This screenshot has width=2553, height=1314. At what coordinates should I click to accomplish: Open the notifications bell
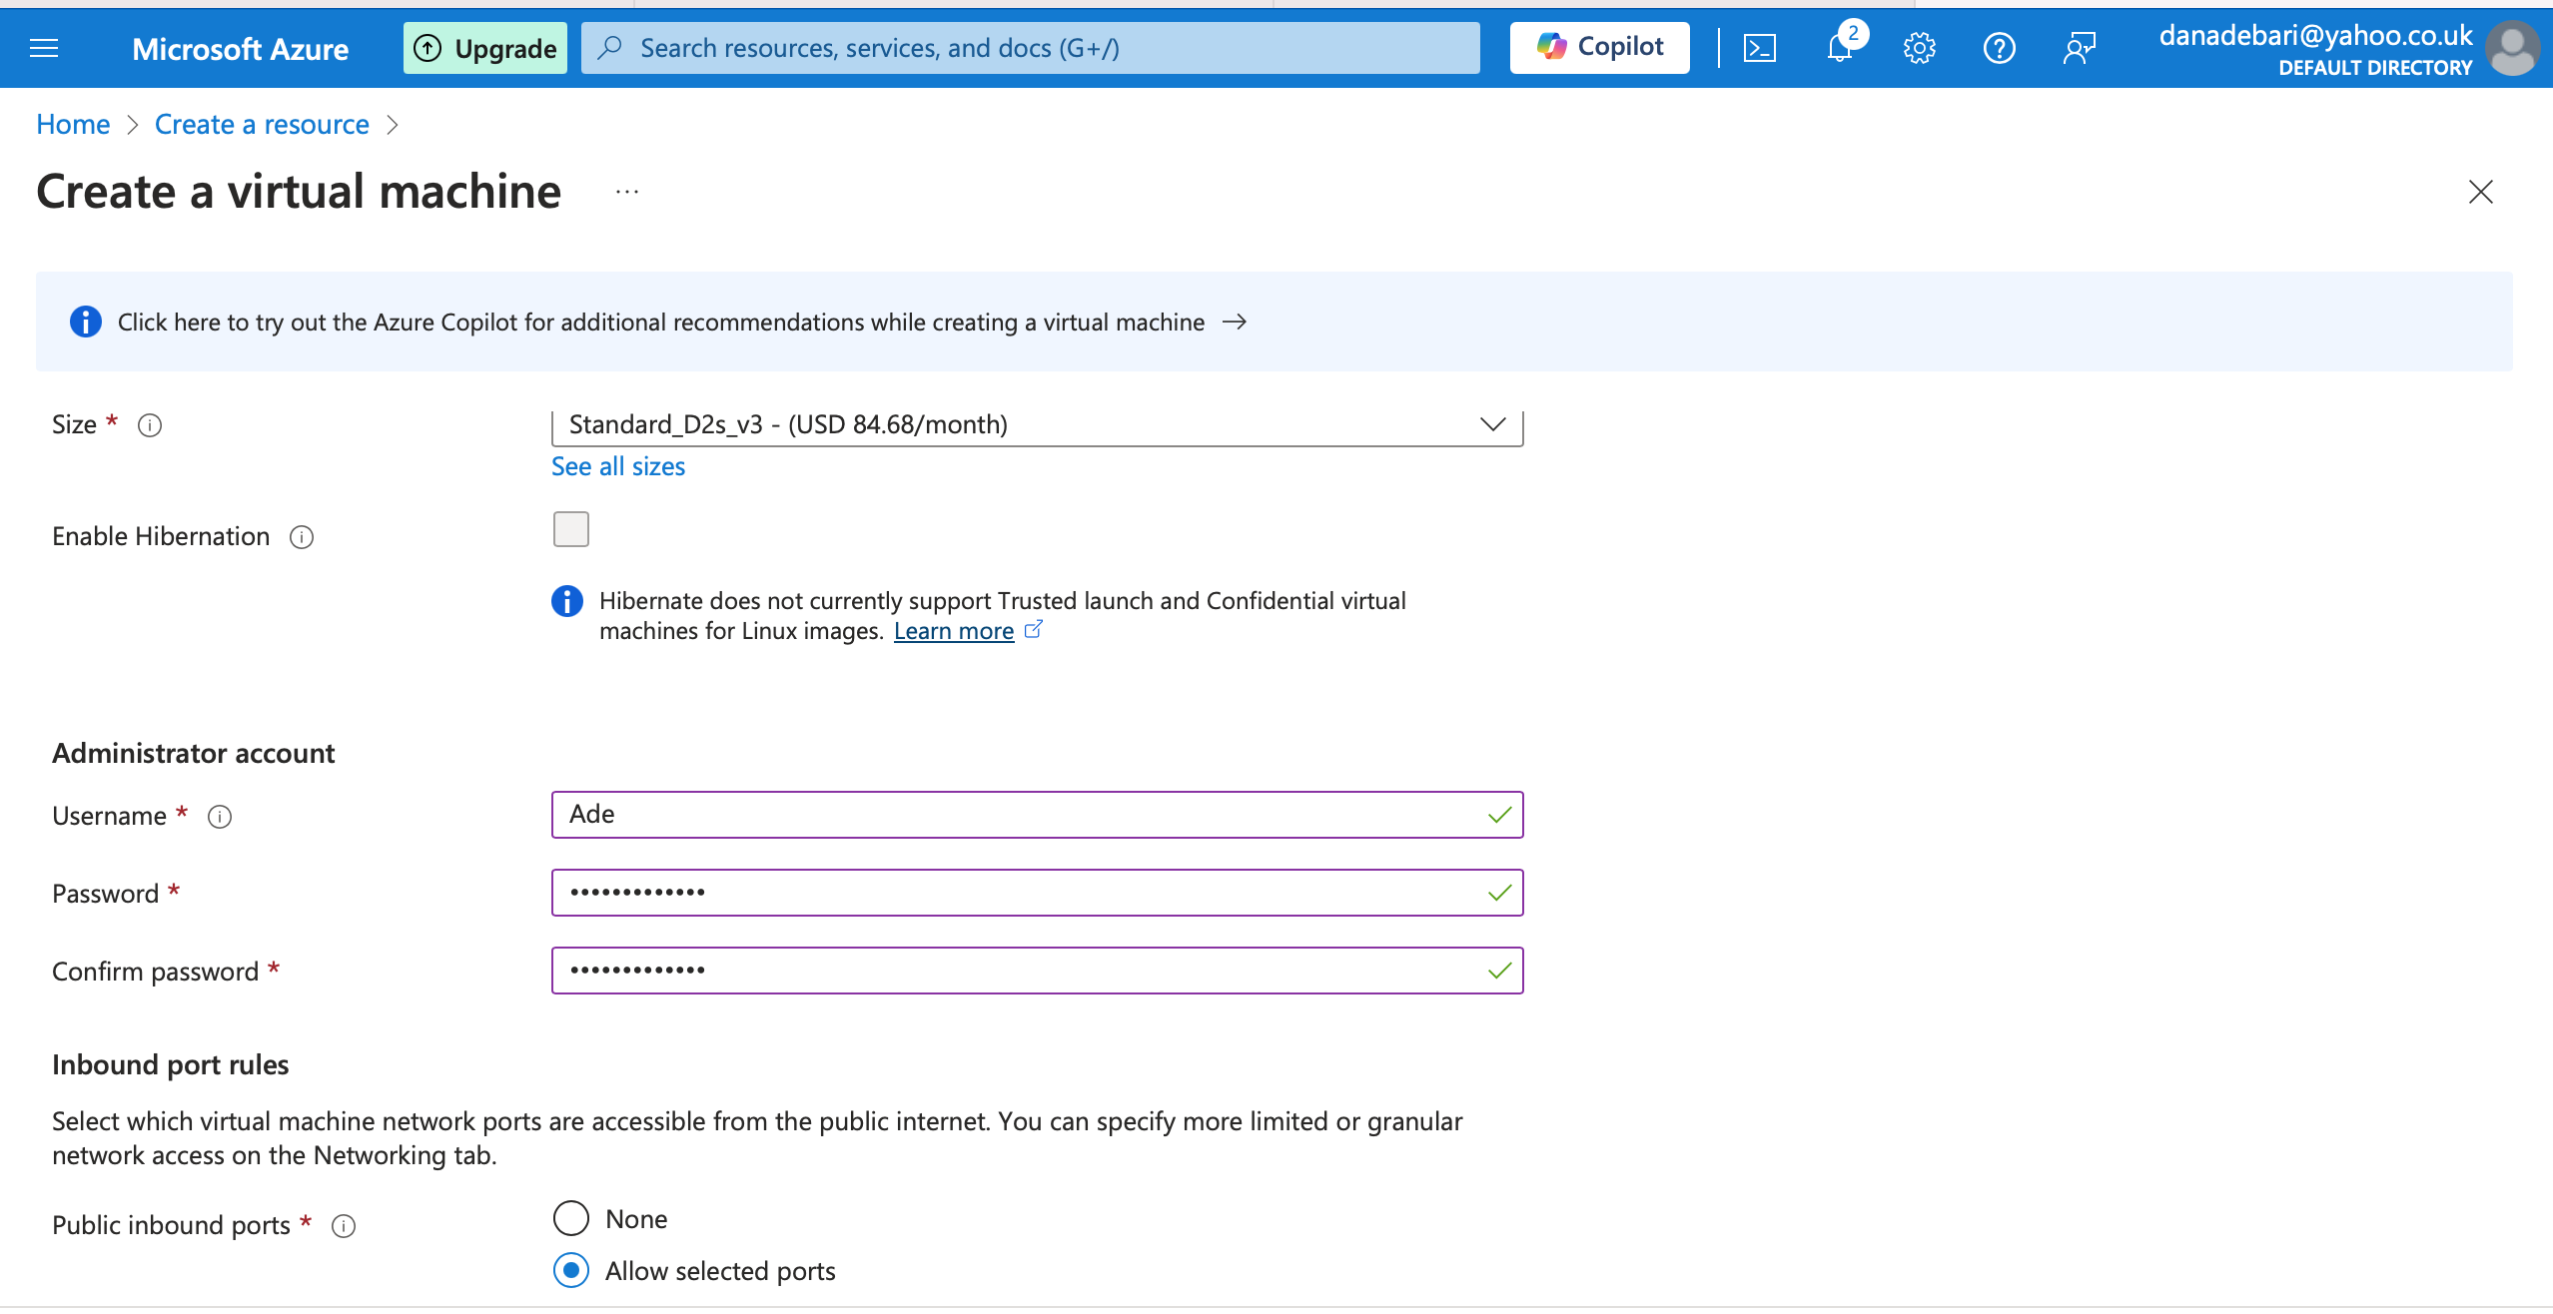click(1839, 48)
